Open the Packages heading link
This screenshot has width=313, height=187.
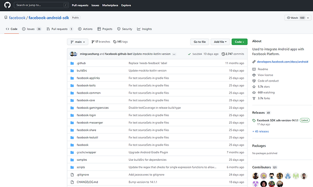coord(259,146)
